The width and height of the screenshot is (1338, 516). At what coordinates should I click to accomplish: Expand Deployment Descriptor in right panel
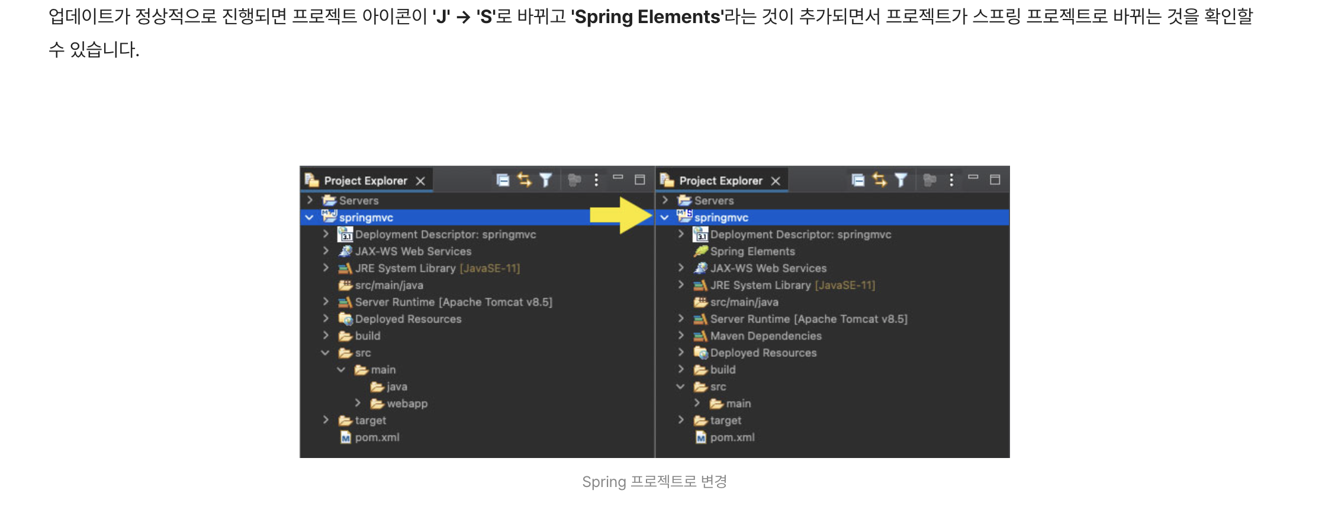[681, 234]
